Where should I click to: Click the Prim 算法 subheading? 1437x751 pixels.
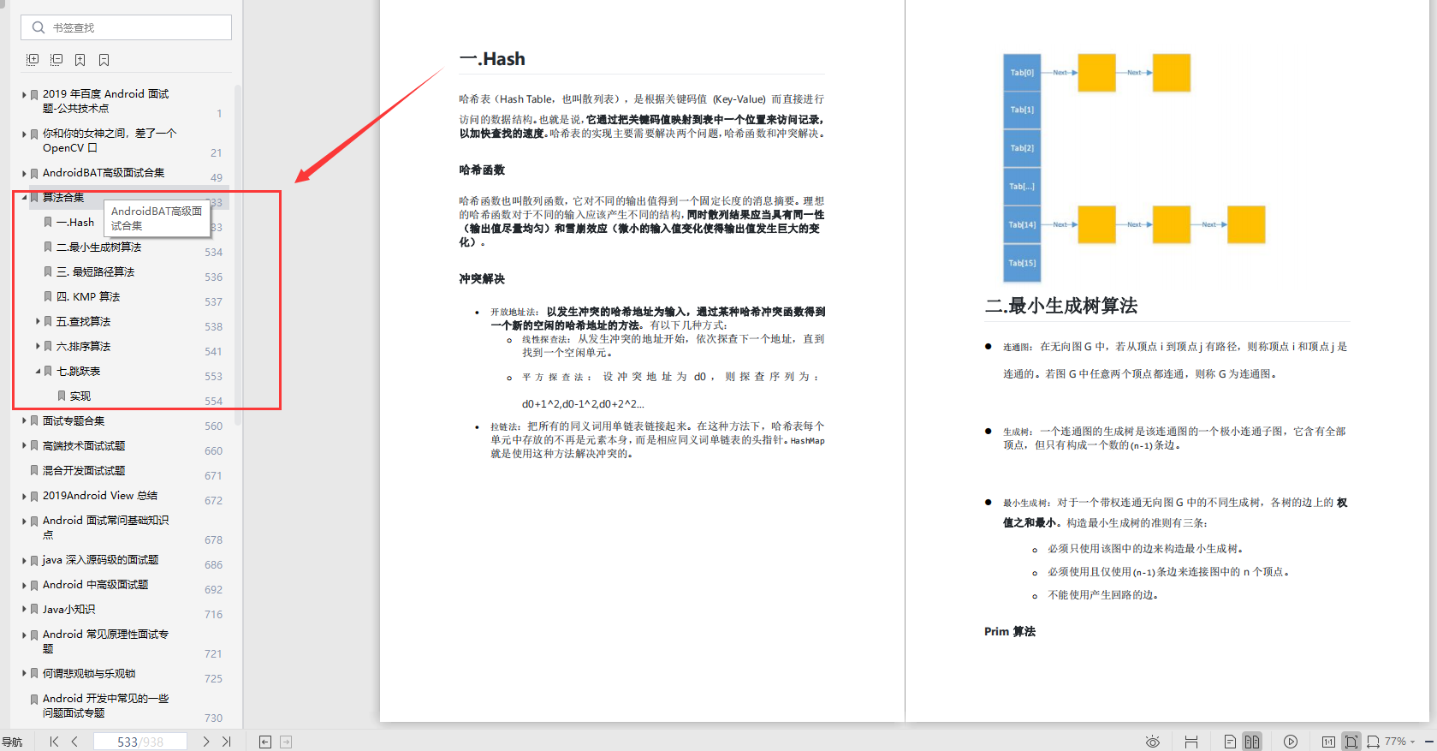click(x=1010, y=631)
